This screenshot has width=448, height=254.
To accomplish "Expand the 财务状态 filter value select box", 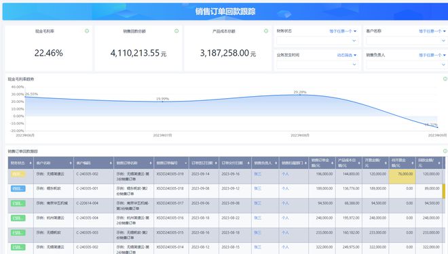I will [x=317, y=41].
